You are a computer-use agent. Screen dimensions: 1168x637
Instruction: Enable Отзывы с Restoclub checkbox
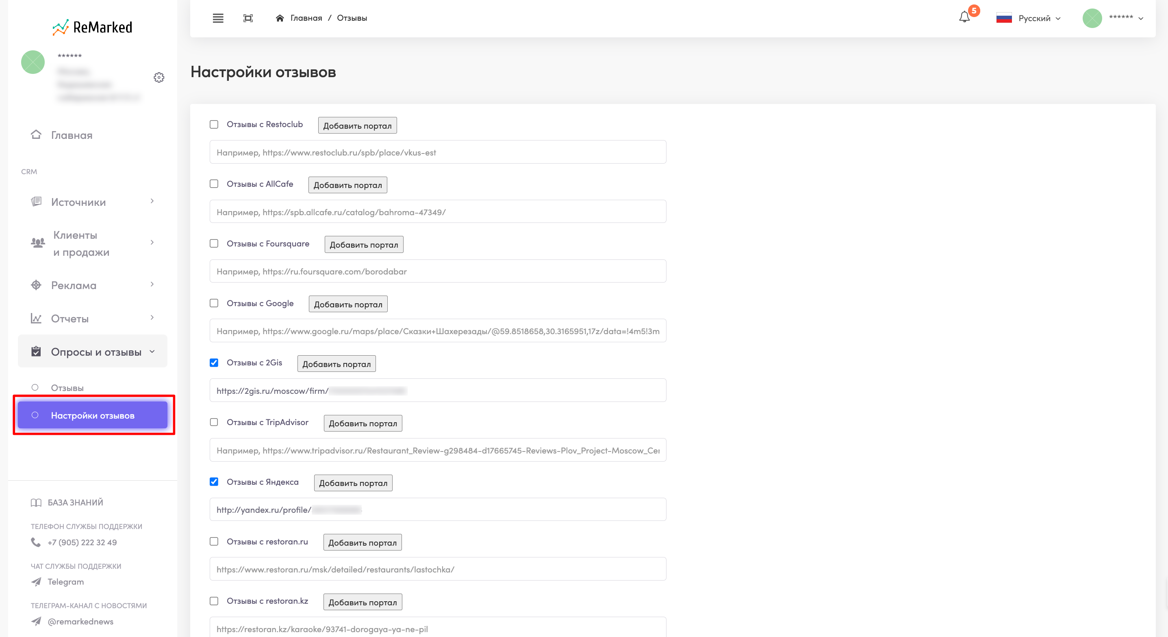(x=214, y=125)
